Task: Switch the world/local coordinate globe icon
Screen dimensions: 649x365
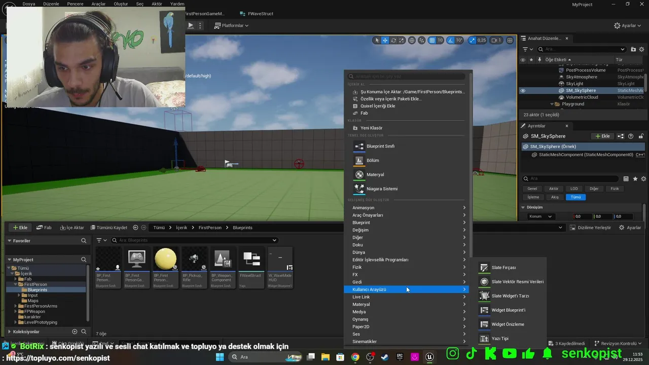Action: pyautogui.click(x=412, y=40)
